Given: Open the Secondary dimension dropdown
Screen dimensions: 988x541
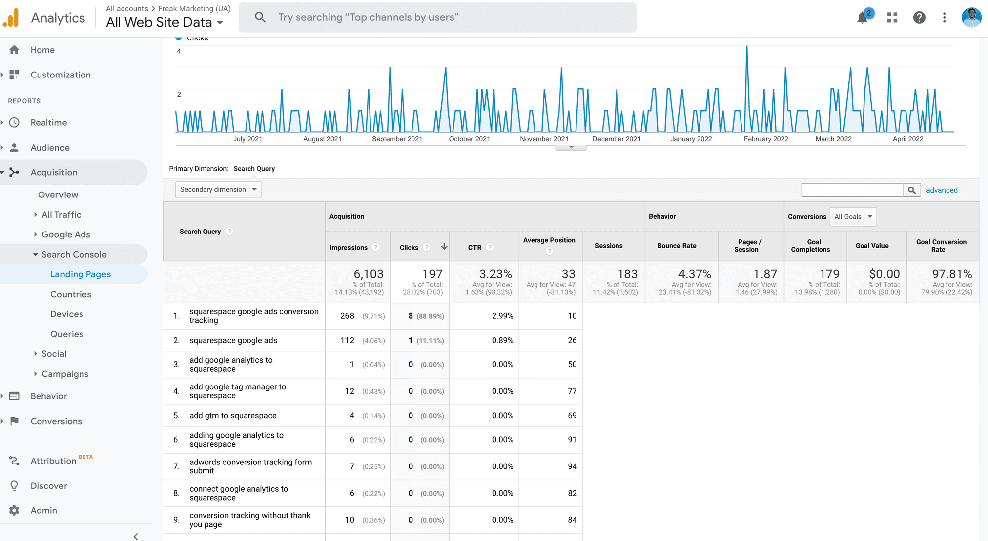Looking at the screenshot, I should [218, 190].
